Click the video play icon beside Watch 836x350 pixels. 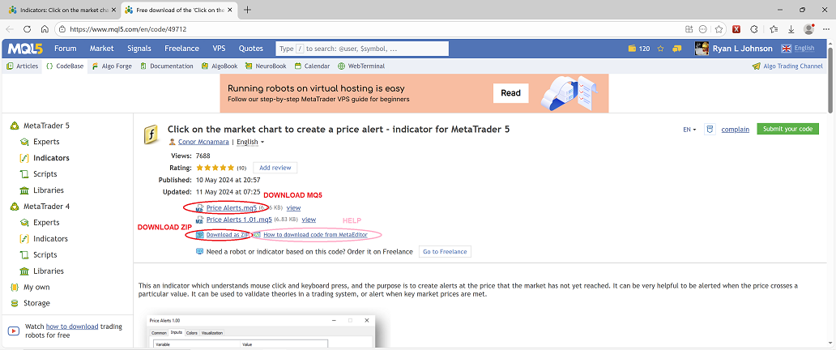pos(15,331)
